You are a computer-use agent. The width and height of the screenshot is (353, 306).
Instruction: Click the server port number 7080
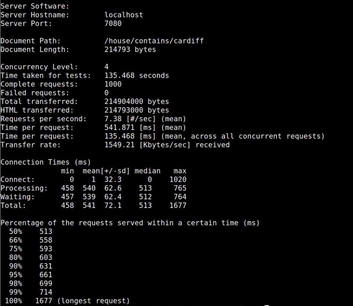(113, 23)
